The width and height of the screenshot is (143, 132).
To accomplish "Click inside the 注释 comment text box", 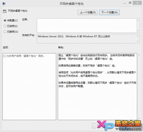I will (x=87, y=25).
